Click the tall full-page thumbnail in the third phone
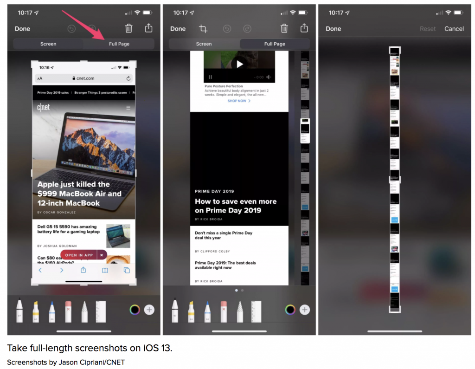This screenshot has height=369, width=475. [395, 180]
